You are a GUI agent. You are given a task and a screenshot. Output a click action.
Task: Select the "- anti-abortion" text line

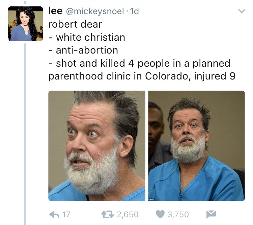click(x=83, y=50)
